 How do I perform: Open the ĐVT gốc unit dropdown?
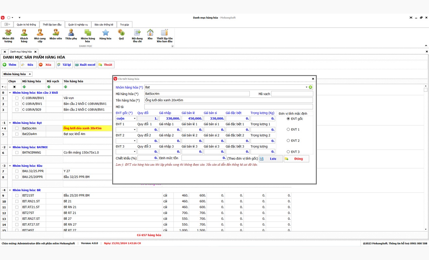coord(134,119)
